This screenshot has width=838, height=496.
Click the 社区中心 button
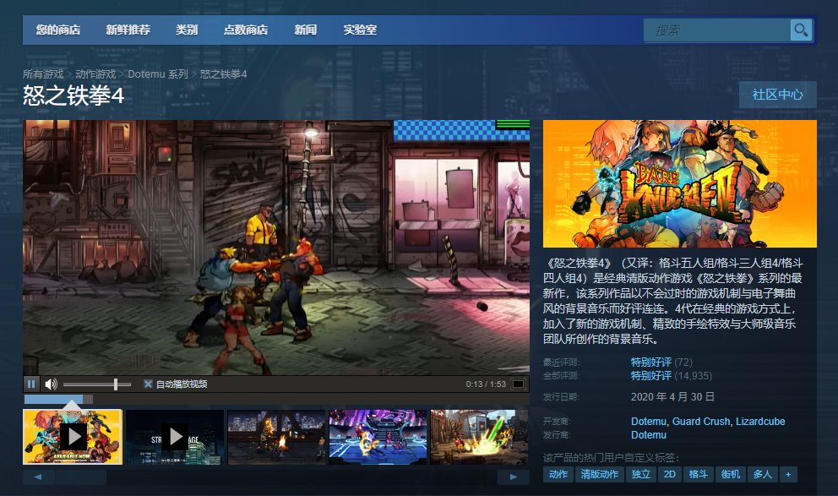[776, 95]
